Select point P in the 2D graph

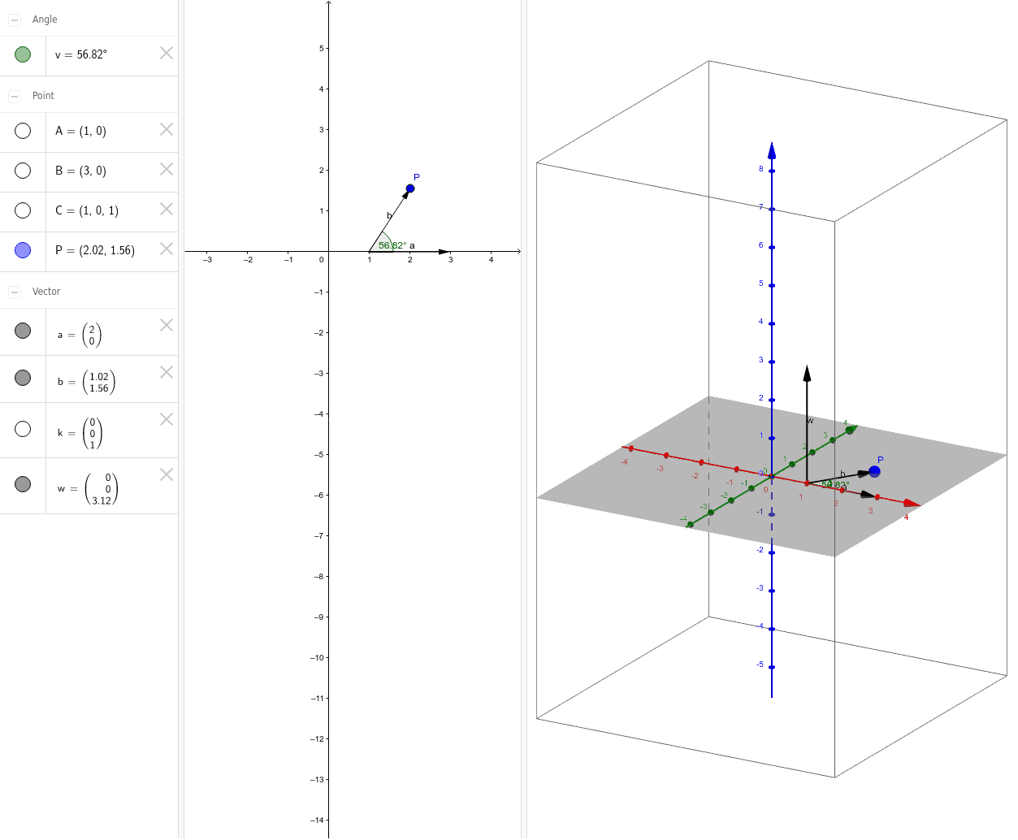[x=409, y=188]
